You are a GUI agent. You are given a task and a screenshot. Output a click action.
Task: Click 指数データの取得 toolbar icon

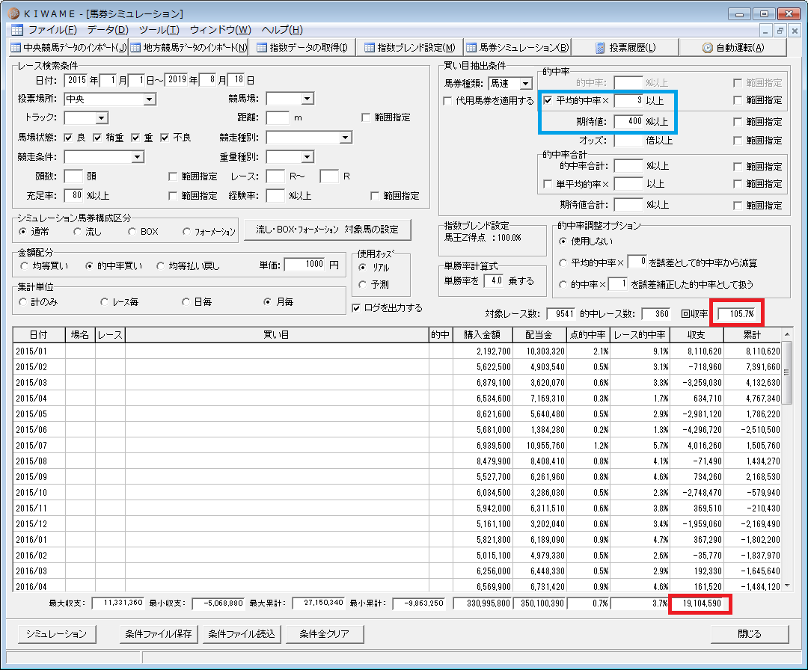(x=262, y=48)
